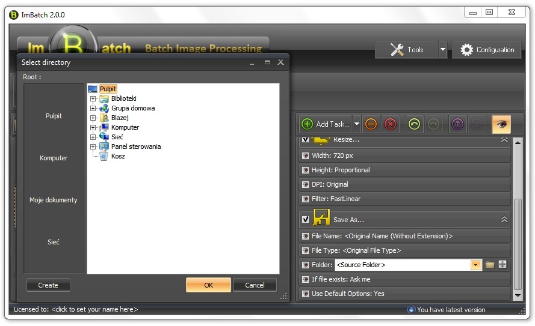Click the icon left of File Type property
Image resolution: width=535 pixels, height=326 pixels.
[305, 250]
